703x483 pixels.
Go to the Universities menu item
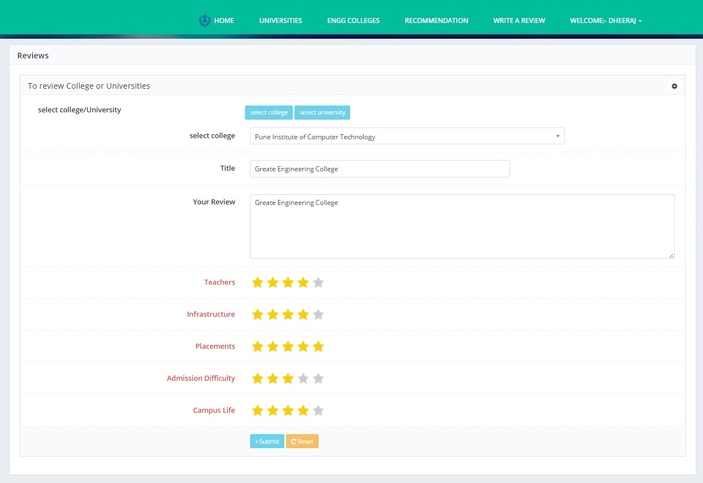tap(280, 21)
